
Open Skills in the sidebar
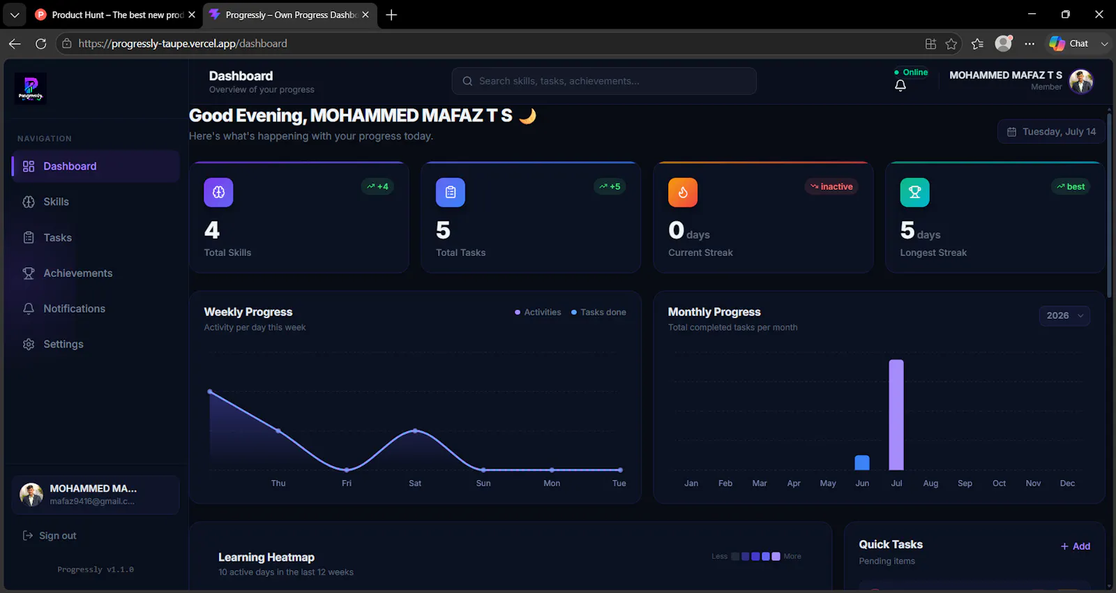pos(96,202)
